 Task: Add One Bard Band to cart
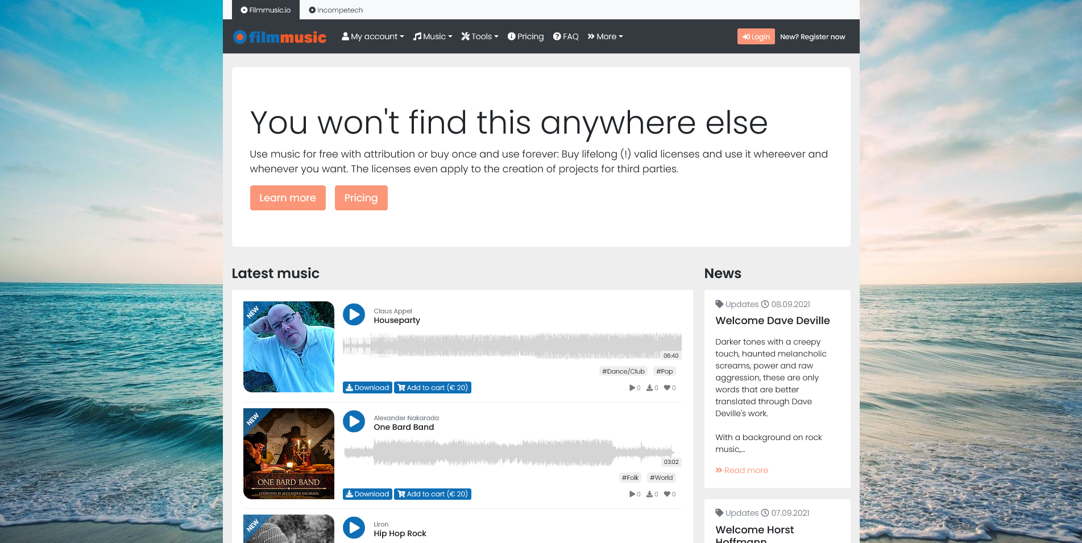433,494
